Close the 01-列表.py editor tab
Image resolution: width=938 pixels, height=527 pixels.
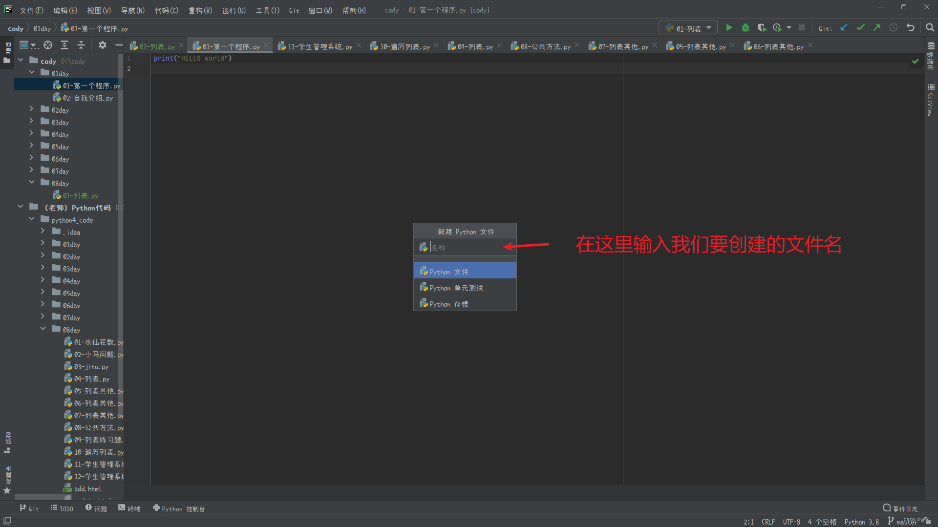(x=181, y=45)
